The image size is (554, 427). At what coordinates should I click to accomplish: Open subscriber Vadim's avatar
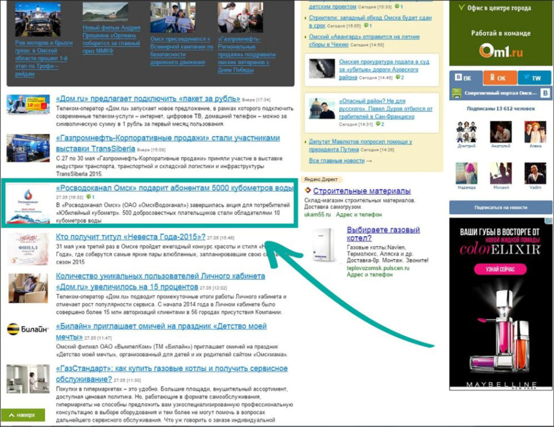[x=535, y=173]
